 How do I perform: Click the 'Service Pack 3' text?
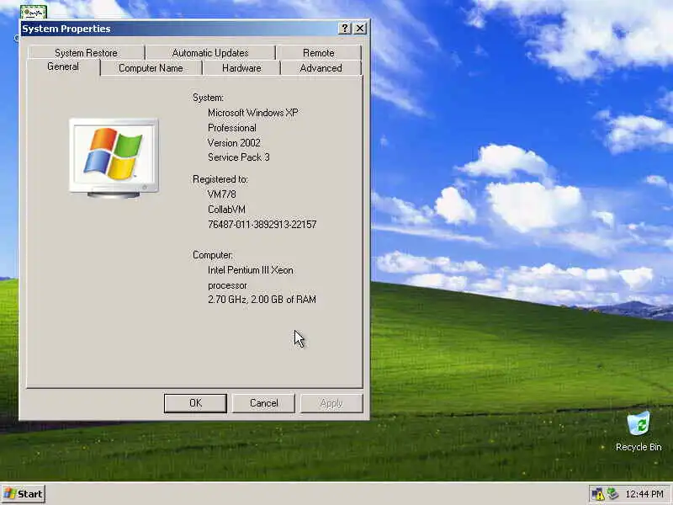click(x=239, y=157)
